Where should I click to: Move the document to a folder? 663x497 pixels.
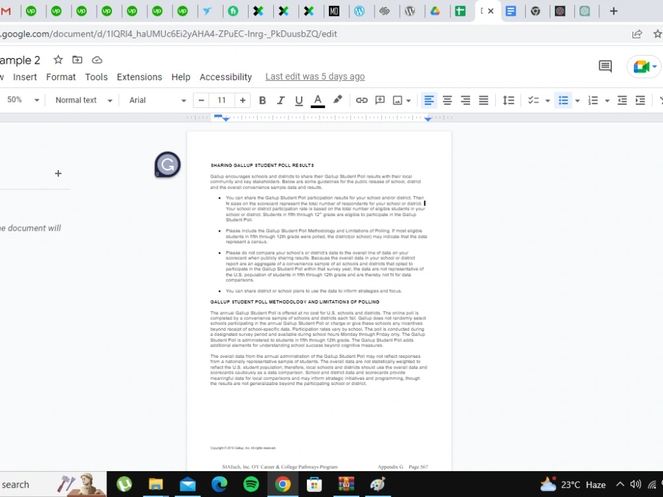78,60
